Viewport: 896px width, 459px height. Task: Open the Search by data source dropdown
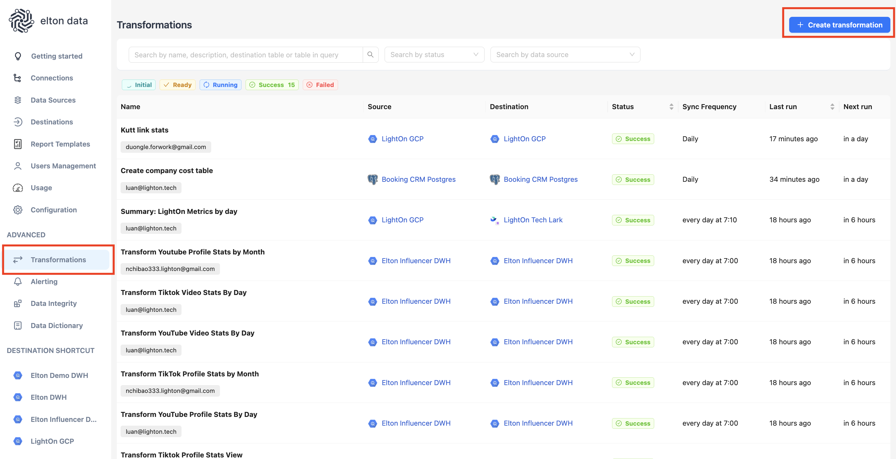click(565, 55)
